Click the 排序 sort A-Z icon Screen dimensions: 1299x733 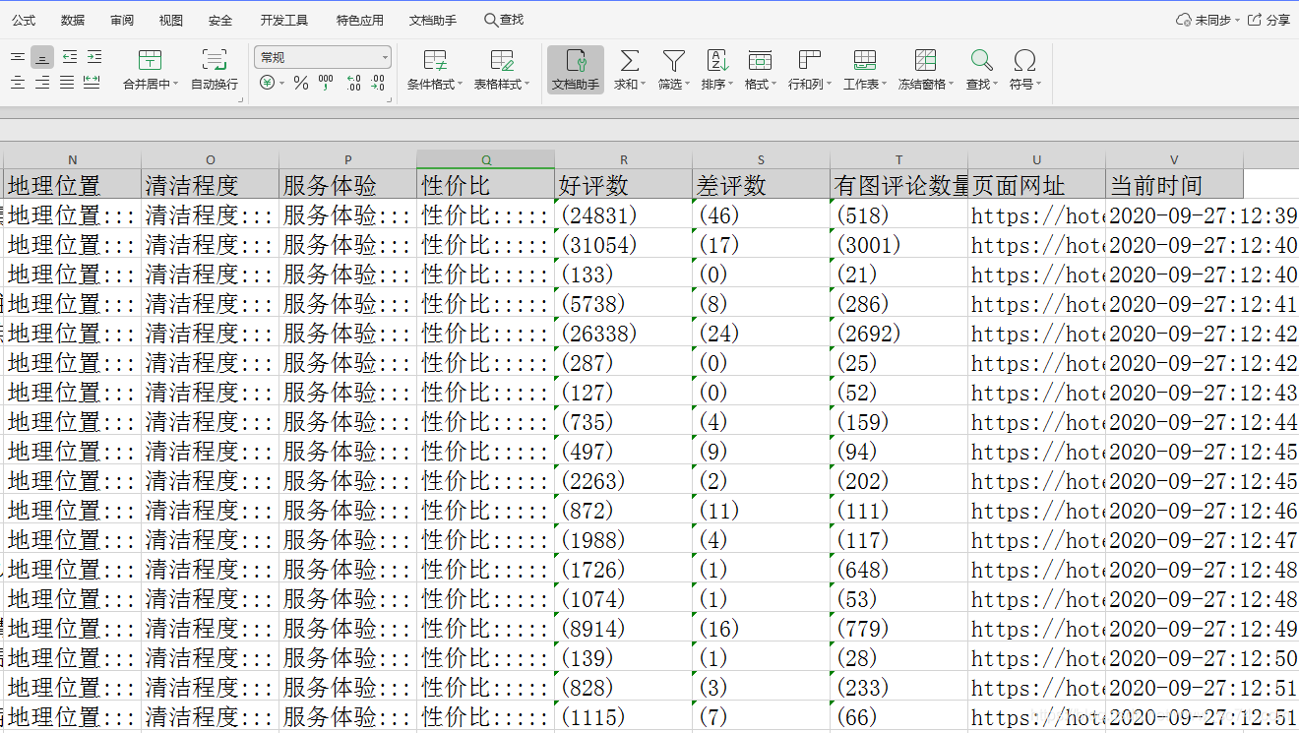[x=717, y=60]
